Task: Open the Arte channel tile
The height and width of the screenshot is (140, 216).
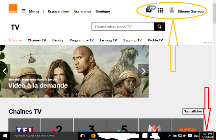Action: [x=187, y=125]
